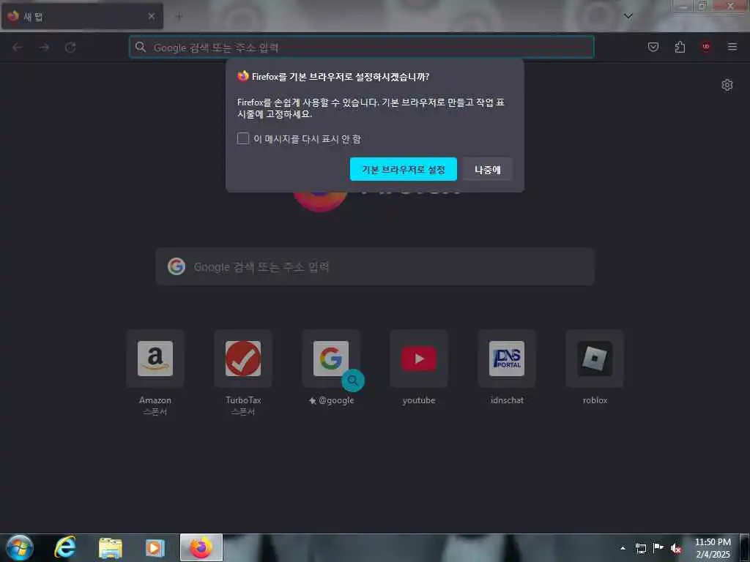Open the @google search shortcut tile
This screenshot has width=750, height=562.
click(331, 359)
